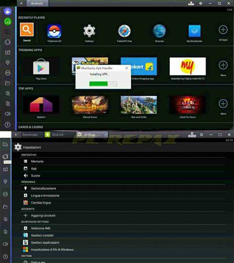Open Gestisci applicazioni

[123, 243]
